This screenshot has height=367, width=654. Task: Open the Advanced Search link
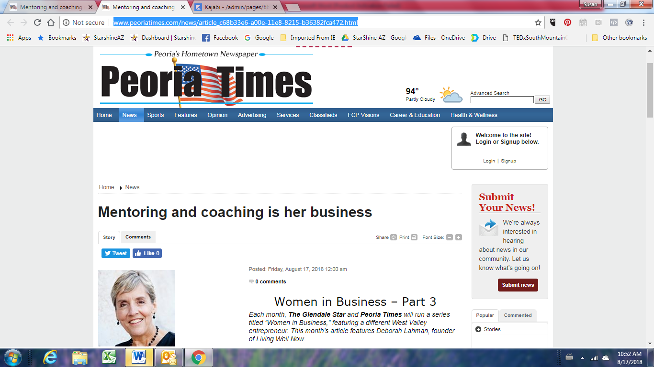490,93
